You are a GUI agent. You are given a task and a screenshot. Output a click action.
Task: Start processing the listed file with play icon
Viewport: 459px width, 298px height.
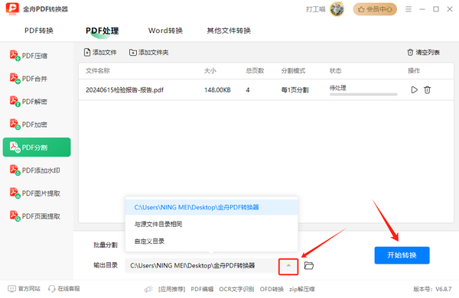coord(414,89)
